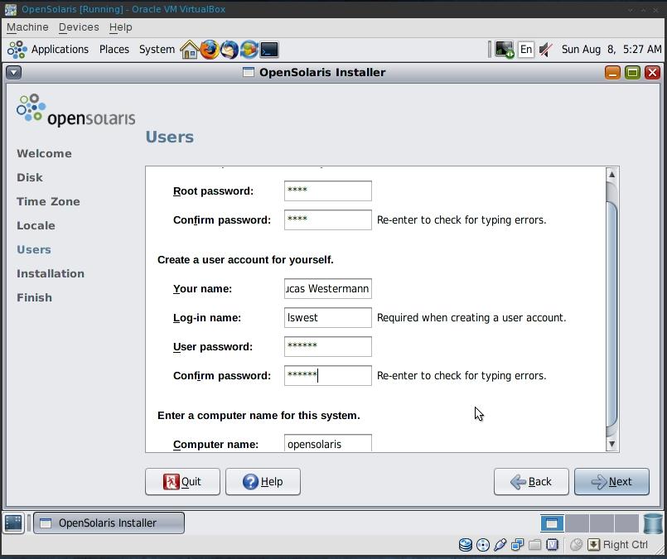667x559 pixels.
Task: Click the Quit button
Action: (182, 482)
